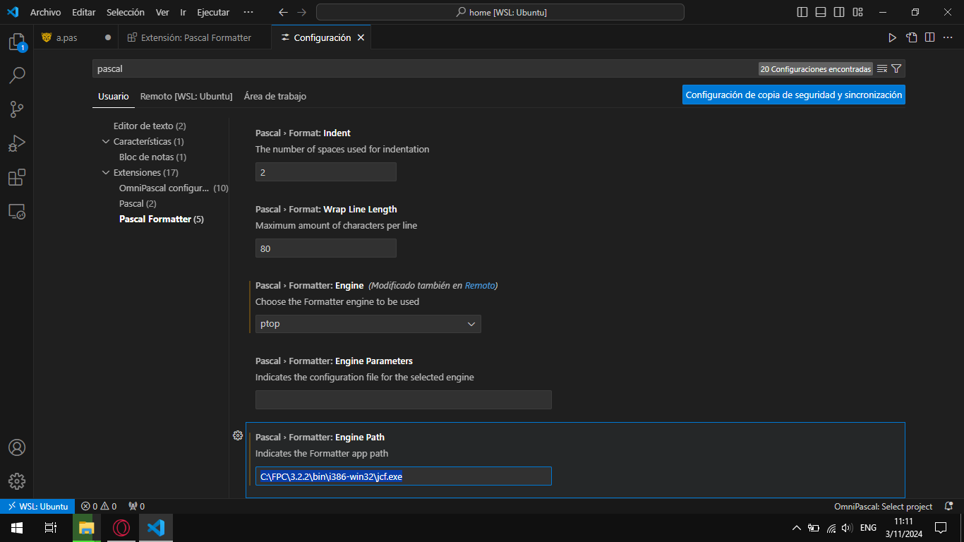Open the Extensions view

pos(17,176)
